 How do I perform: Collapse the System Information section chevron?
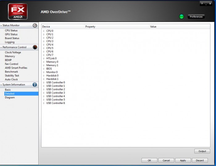coord(1,85)
